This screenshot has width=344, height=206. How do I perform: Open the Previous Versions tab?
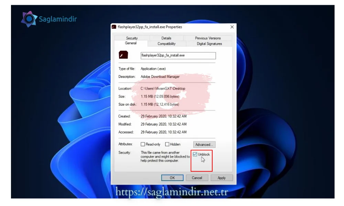[208, 38]
